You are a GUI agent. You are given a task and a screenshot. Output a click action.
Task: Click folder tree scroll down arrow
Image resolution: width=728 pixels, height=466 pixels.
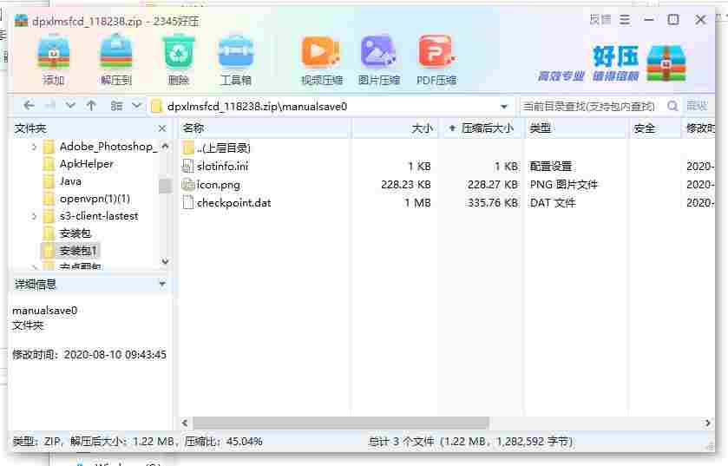165,262
